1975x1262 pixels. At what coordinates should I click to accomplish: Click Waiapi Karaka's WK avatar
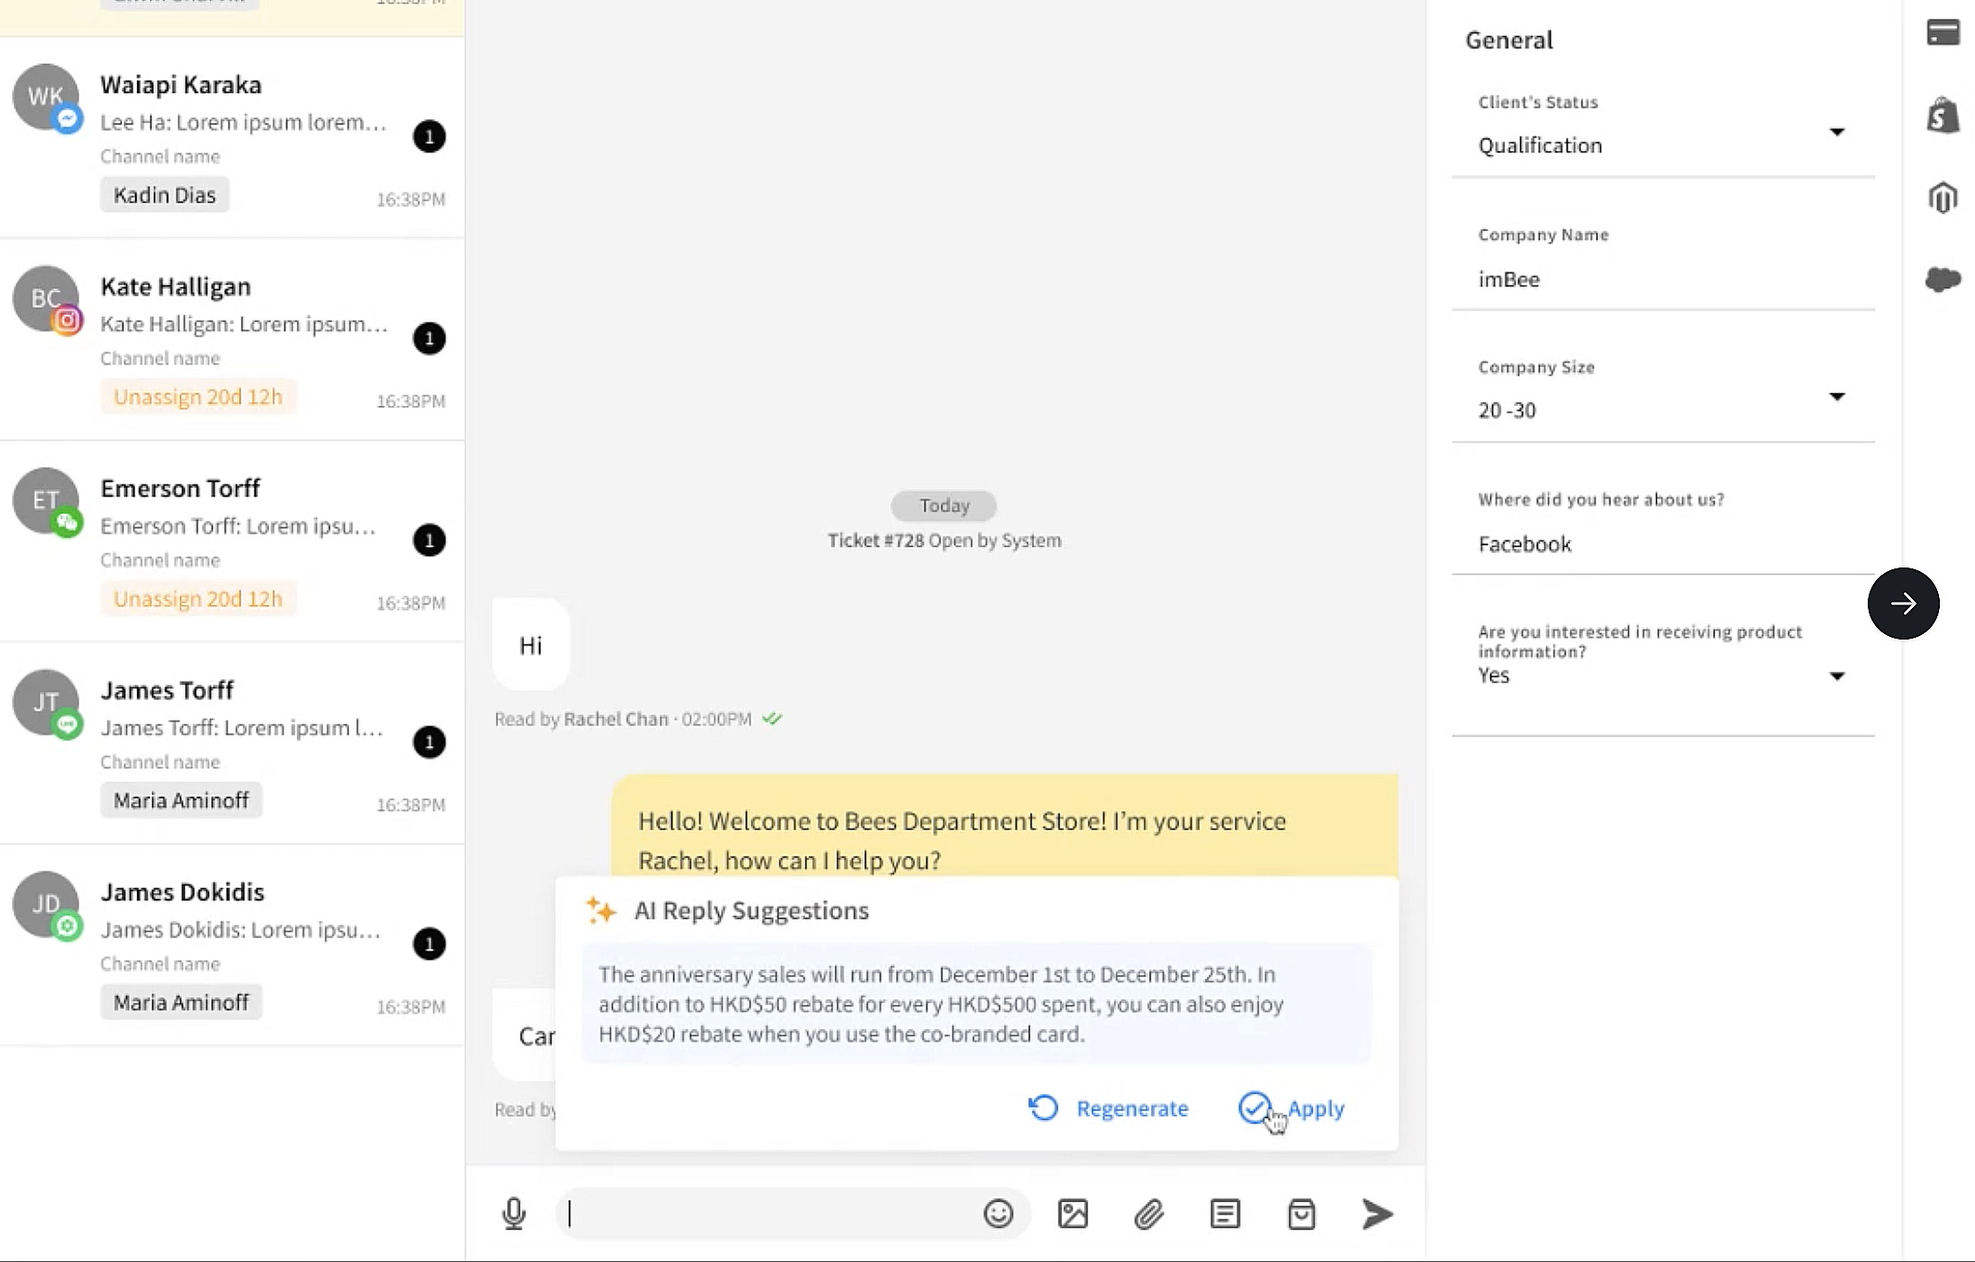(45, 96)
